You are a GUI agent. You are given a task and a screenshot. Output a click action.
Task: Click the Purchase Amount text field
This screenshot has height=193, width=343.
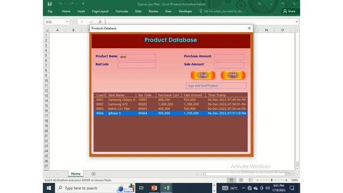click(x=229, y=57)
